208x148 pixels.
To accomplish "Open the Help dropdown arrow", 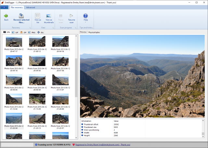I will (85, 22).
